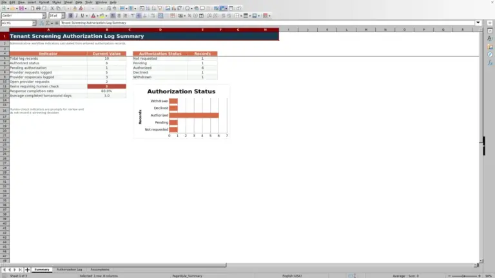The height and width of the screenshot is (278, 495).
Task: Format as Percent icon
Action: point(189,15)
